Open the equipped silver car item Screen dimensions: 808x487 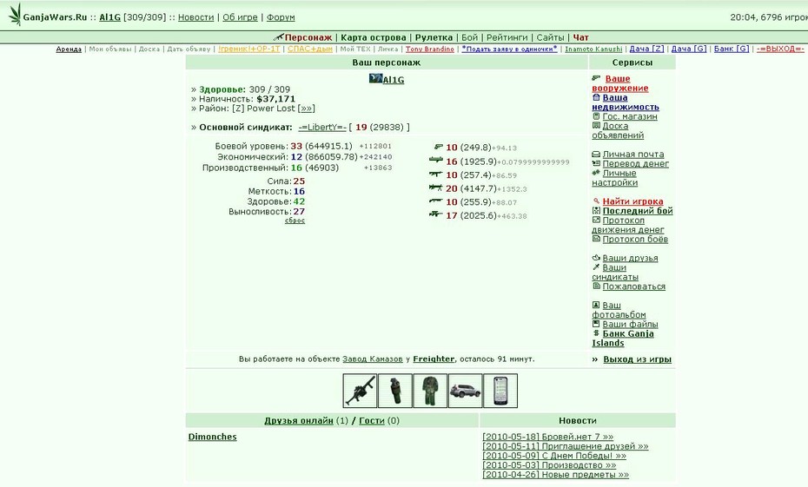pos(466,392)
